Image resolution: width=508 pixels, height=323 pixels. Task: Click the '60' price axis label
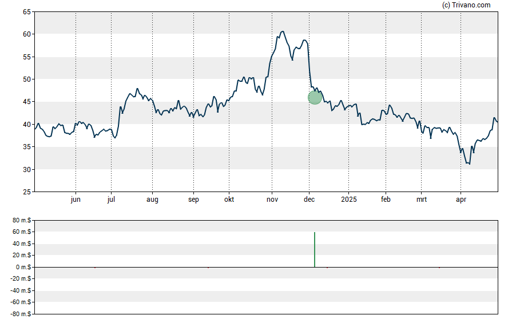pos(27,34)
